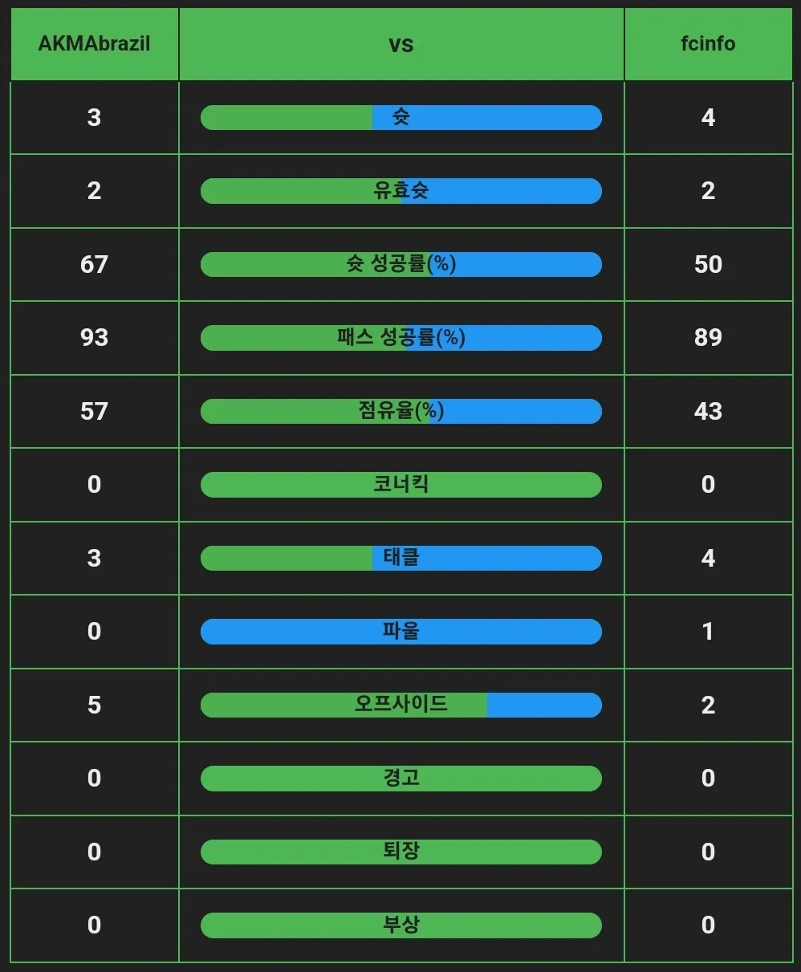Click fcinfo's 43 possession value
This screenshot has width=801, height=972.
tap(708, 411)
